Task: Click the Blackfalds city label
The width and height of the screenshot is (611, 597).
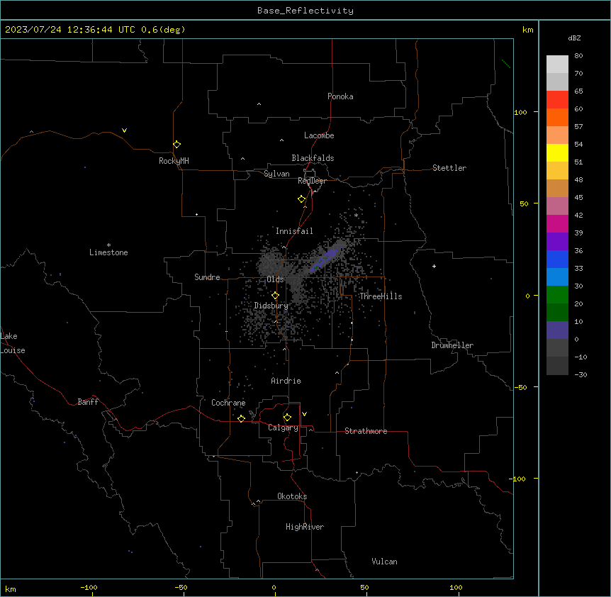Action: [313, 158]
